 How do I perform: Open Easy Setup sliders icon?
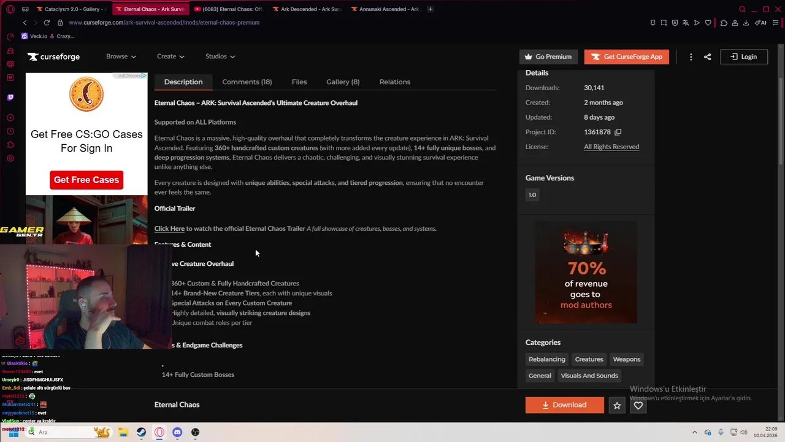point(776,23)
